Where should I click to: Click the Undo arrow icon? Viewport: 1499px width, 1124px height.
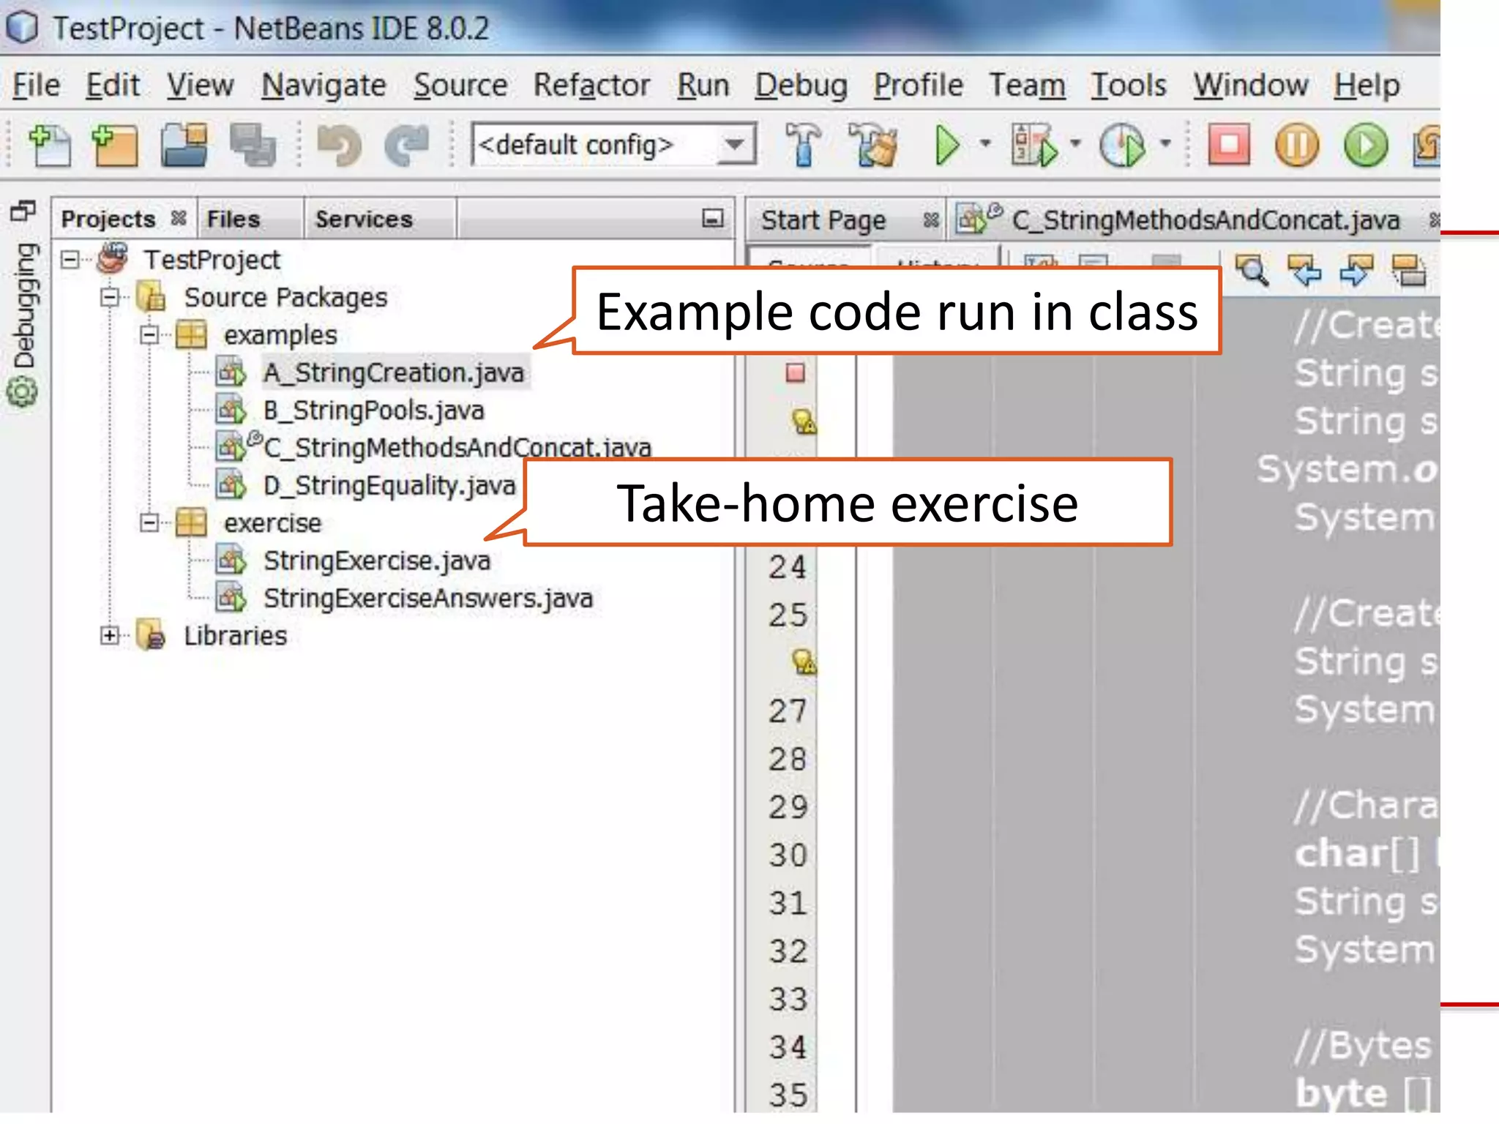339,145
